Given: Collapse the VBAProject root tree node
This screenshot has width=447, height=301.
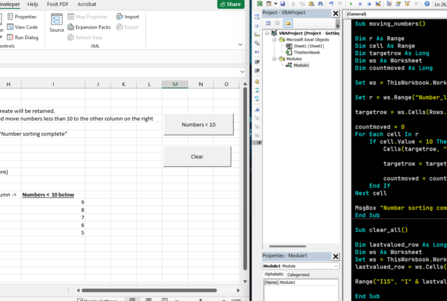Looking at the screenshot, I should click(267, 33).
